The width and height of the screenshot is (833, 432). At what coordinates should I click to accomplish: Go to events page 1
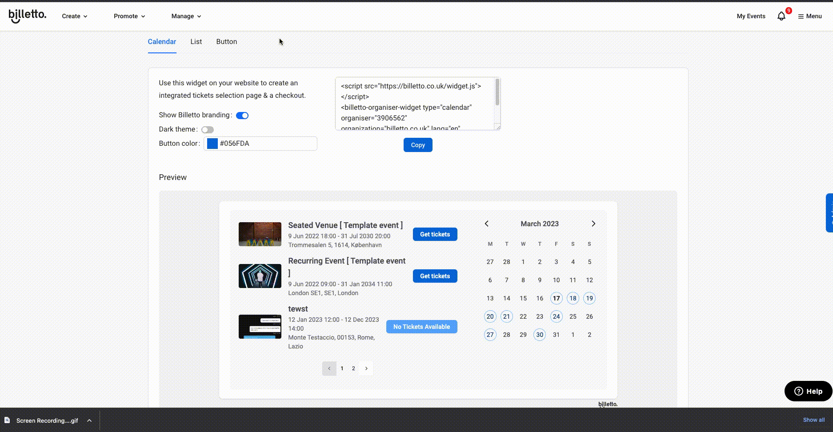point(342,368)
